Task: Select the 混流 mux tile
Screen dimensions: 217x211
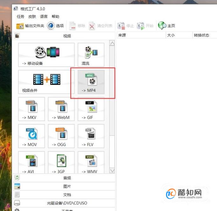Action: click(91, 55)
